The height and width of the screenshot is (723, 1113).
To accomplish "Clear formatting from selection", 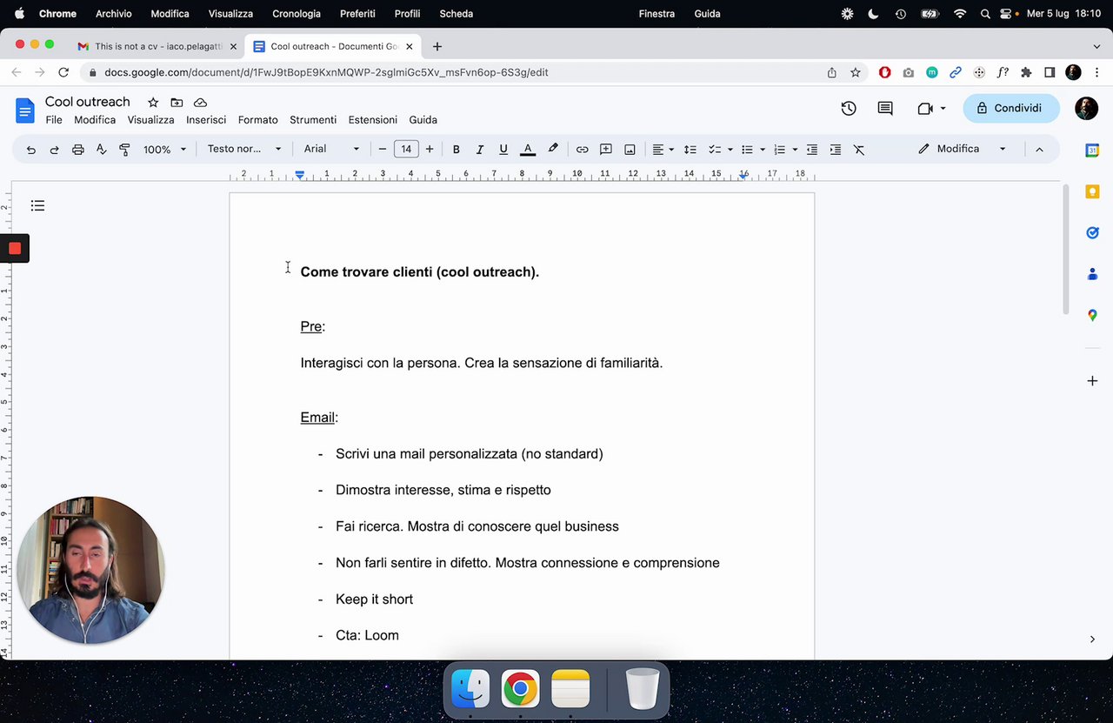I will [859, 150].
